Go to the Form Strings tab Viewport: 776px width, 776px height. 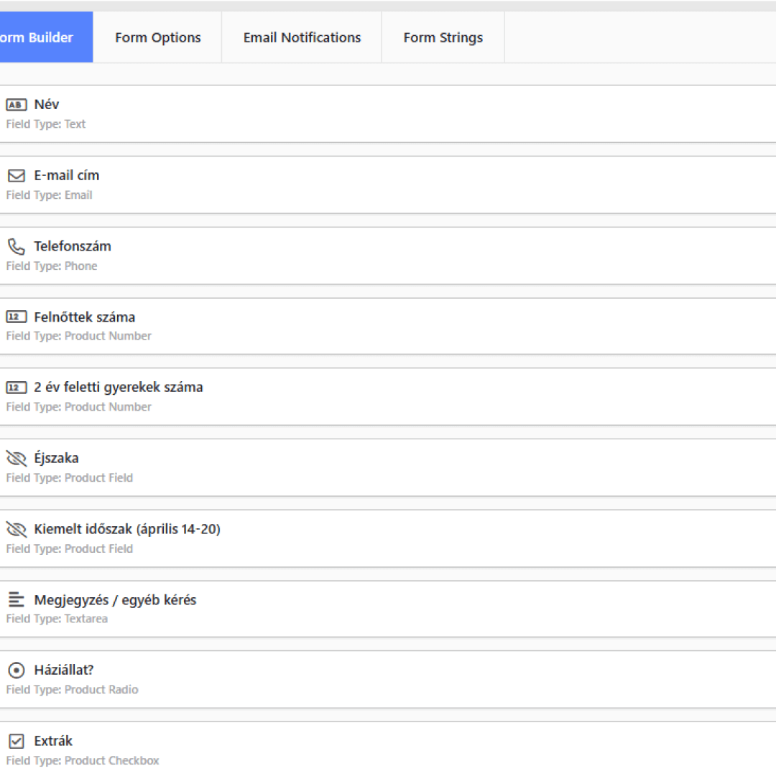[443, 38]
